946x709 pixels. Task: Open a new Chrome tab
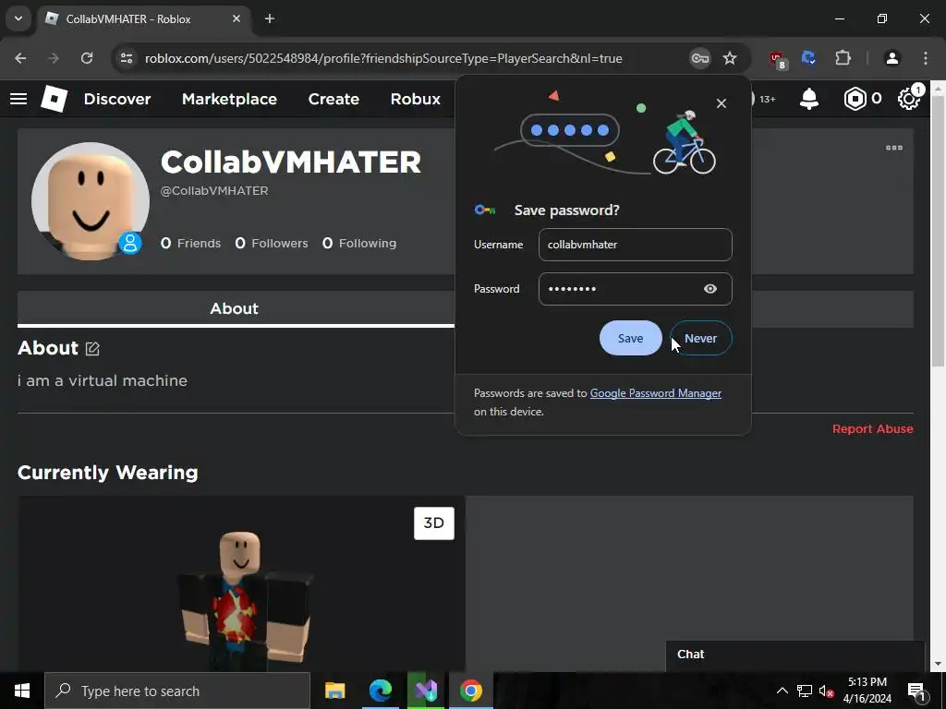(x=270, y=18)
